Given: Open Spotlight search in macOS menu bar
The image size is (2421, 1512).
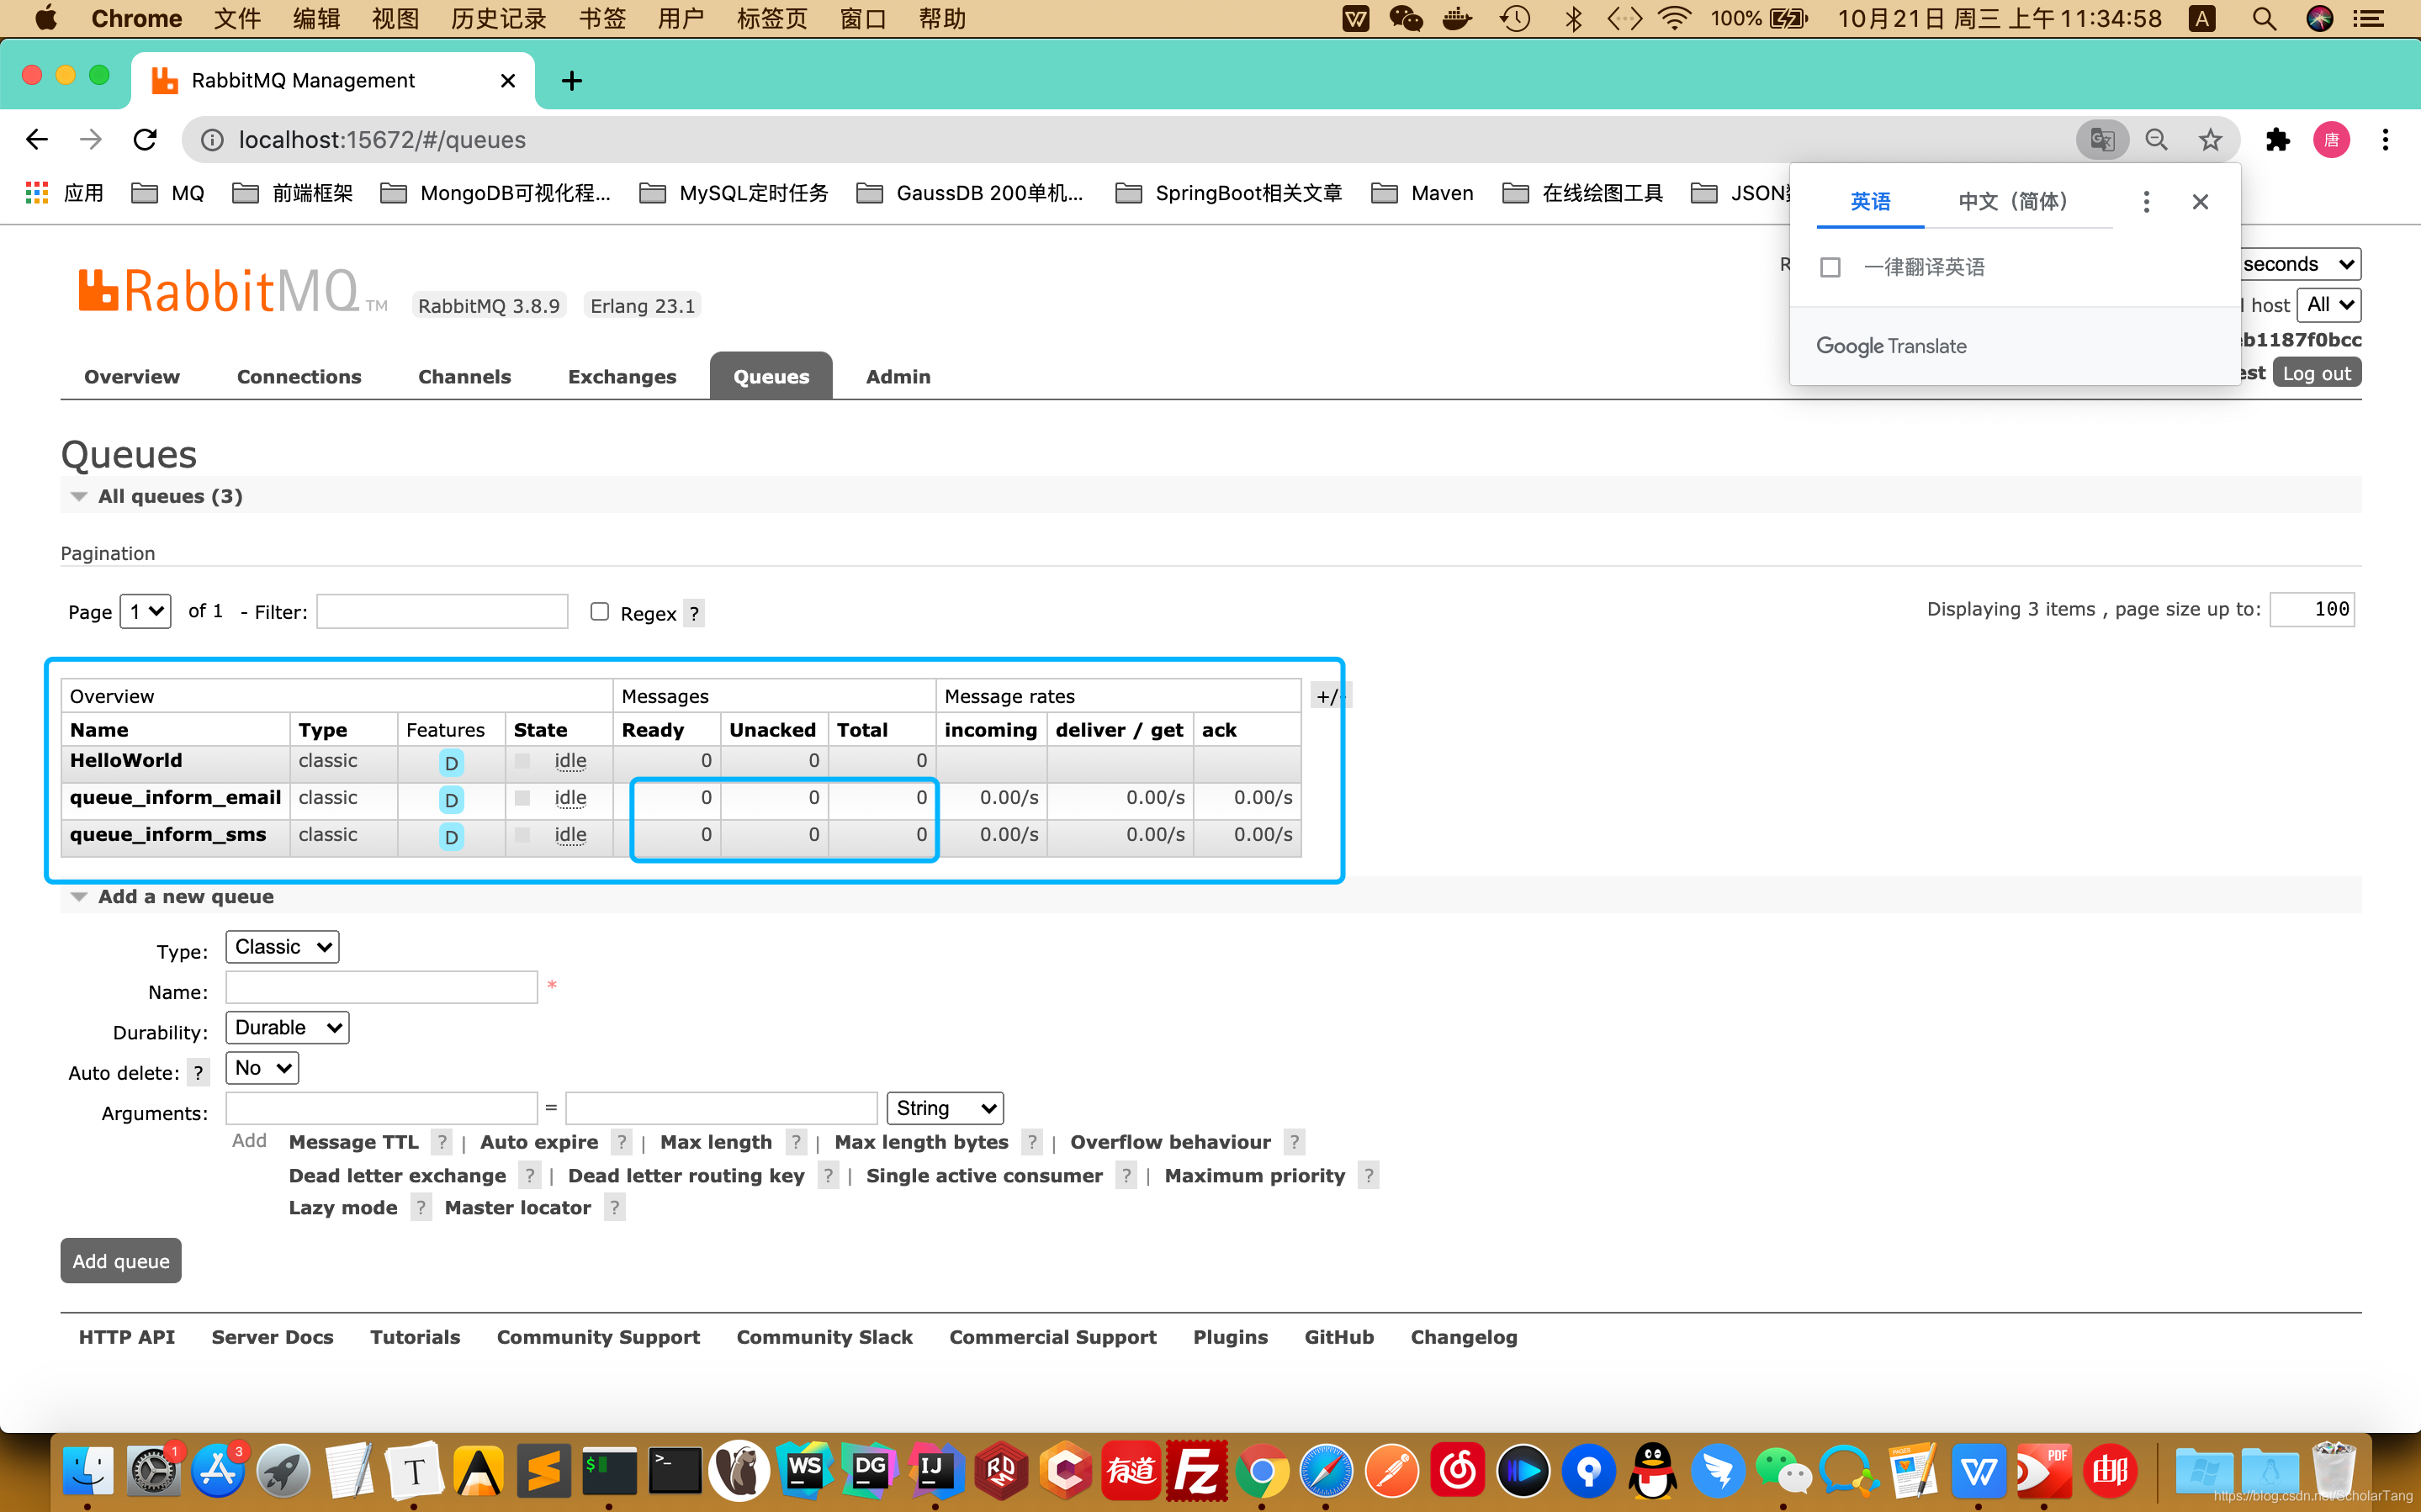Looking at the screenshot, I should pos(2264,18).
